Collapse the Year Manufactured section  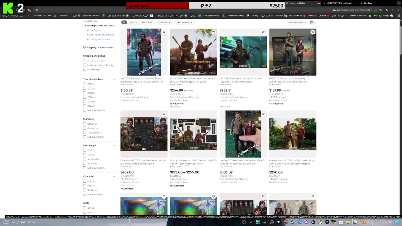tap(114, 79)
